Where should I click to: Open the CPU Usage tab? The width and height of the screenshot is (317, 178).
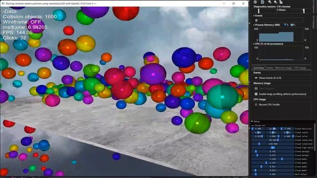point(300,68)
